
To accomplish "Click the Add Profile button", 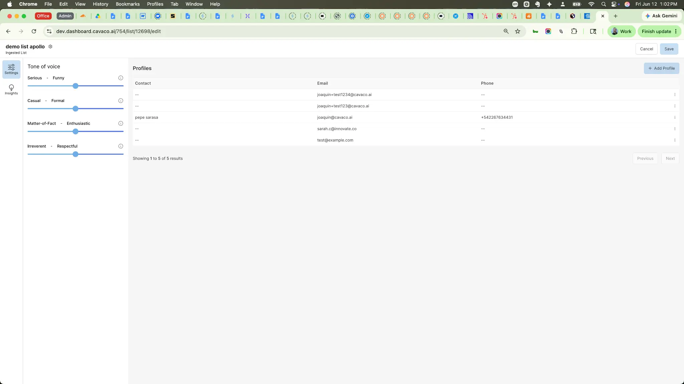I will tap(661, 68).
